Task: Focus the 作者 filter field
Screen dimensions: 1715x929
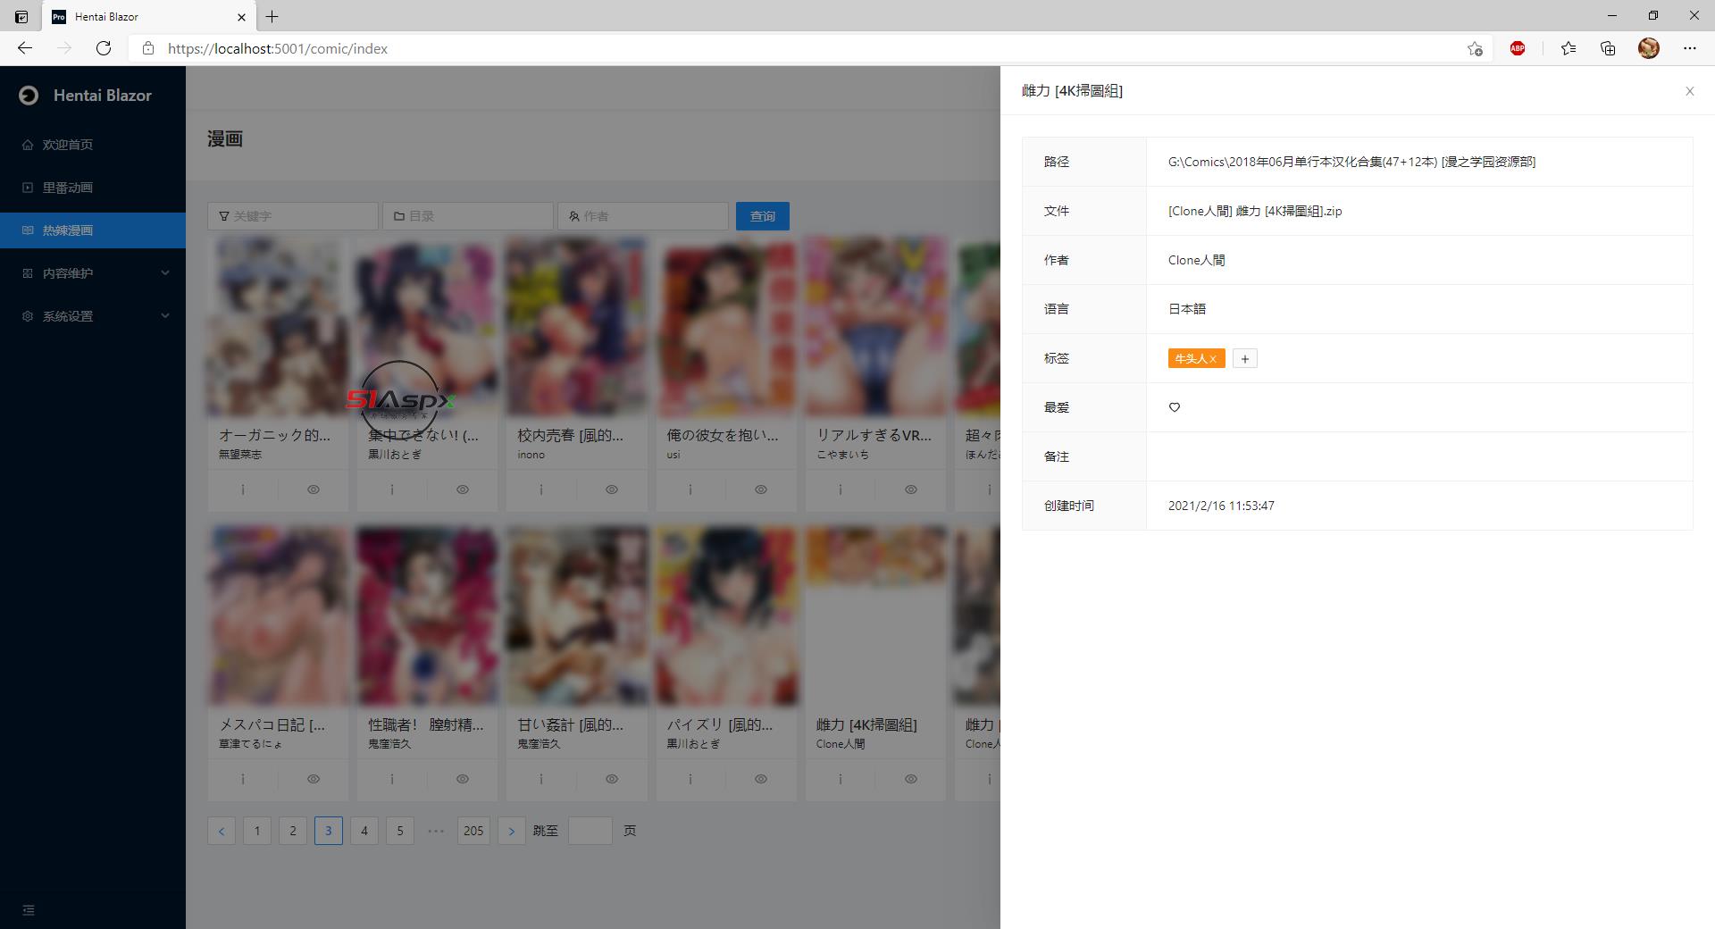Action: [x=643, y=216]
